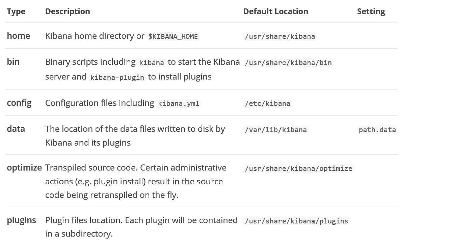450x244 pixels.
Task: Click the path.data setting value
Action: (x=377, y=130)
